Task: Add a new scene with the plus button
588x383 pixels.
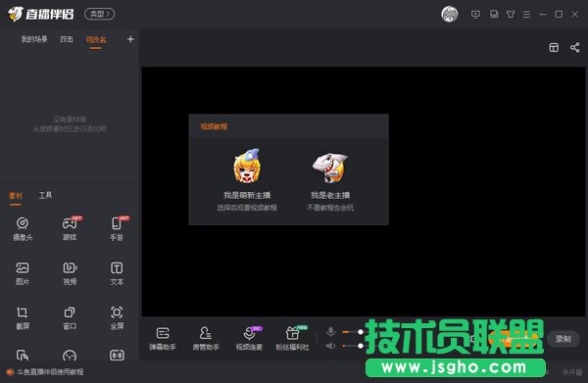Action: 130,39
